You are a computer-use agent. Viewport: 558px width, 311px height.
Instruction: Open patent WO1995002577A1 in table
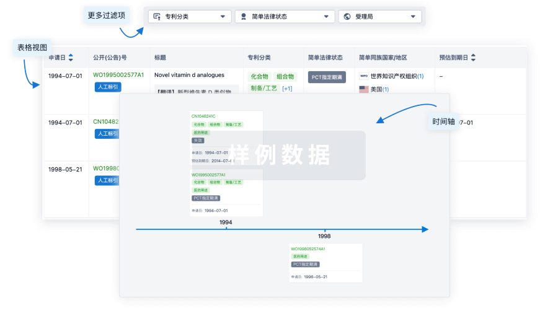pos(118,75)
